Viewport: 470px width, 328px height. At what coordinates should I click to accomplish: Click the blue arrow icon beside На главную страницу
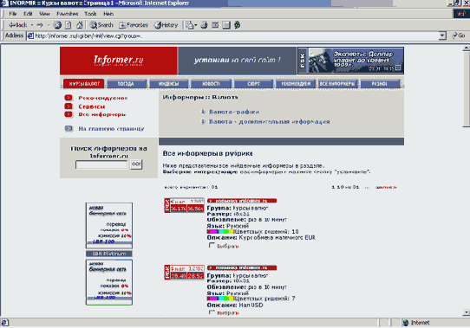point(69,129)
